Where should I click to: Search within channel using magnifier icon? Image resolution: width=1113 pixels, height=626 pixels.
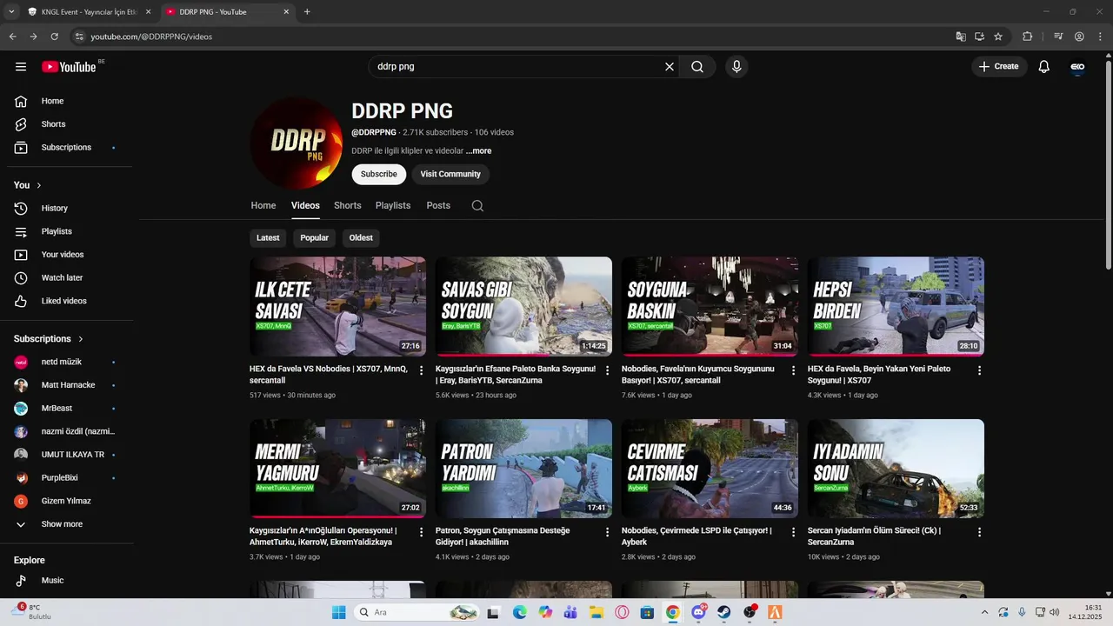point(477,206)
